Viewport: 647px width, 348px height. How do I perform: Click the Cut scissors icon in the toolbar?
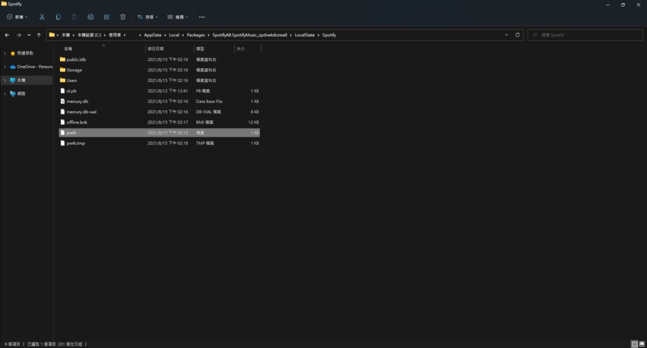[42, 17]
